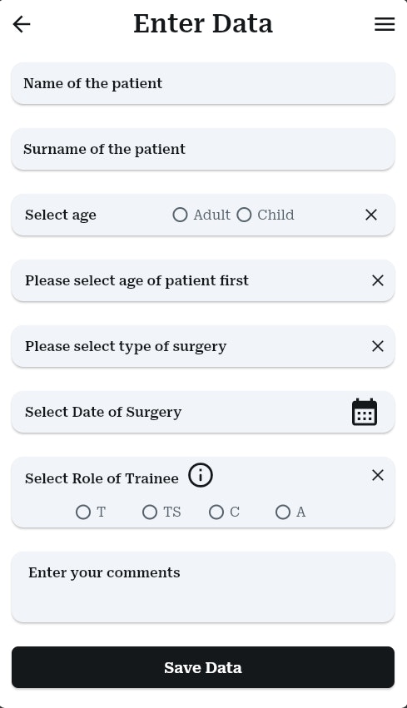Click the Save Data button

click(203, 667)
